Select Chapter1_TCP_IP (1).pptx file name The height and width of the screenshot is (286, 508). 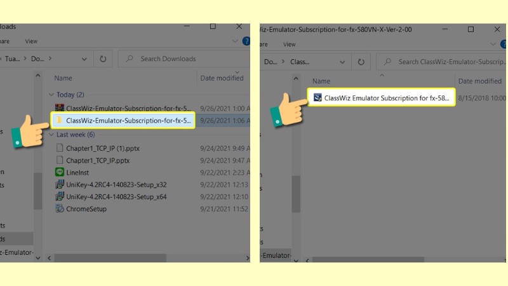103,148
